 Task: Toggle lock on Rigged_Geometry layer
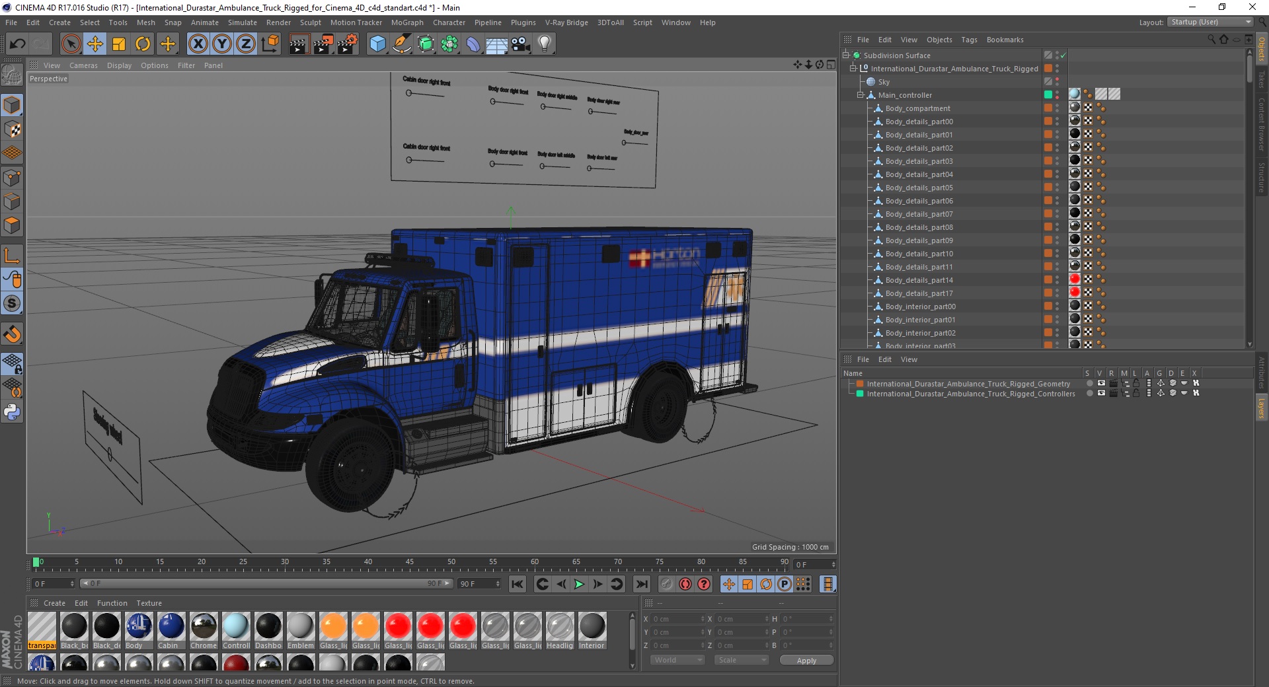click(x=1136, y=384)
